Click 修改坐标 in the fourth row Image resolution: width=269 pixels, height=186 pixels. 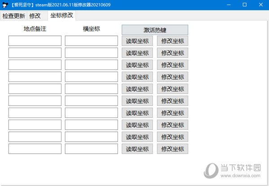(172, 77)
